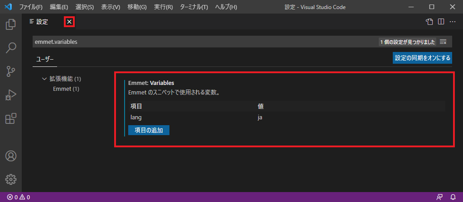The image size is (463, 202).
Task: Open the Explorer view in activity bar
Action: 11,24
